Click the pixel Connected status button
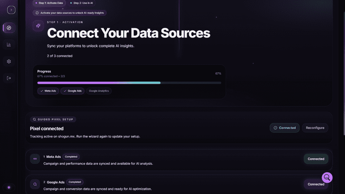Image resolution: width=345 pixels, height=194 pixels. pyautogui.click(x=285, y=128)
